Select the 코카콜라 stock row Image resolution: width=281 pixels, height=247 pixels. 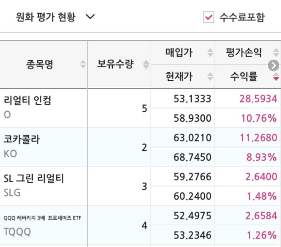22,146
